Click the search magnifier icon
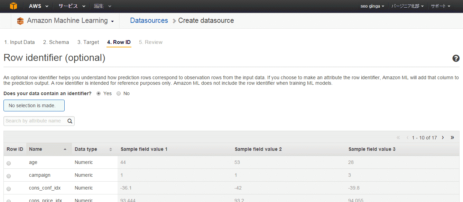This screenshot has width=463, height=202. point(70,121)
